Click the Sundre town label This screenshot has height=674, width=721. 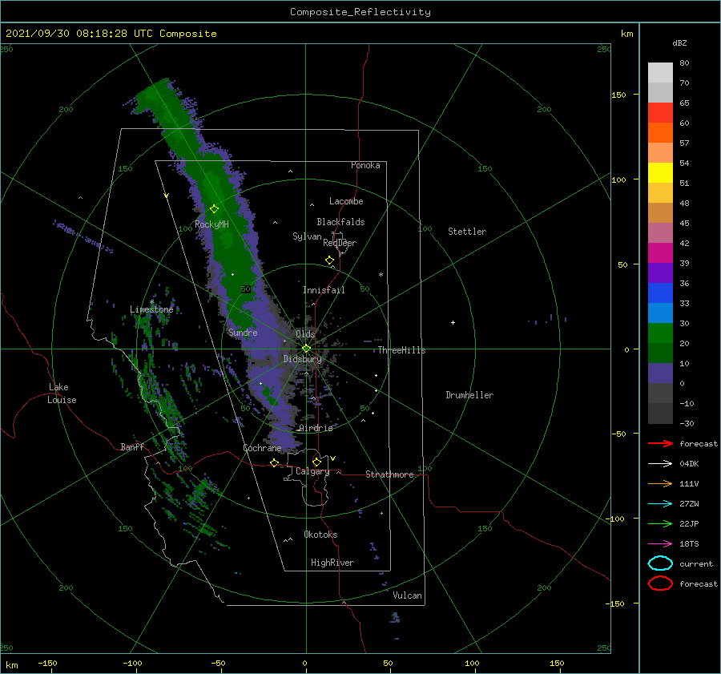243,332
